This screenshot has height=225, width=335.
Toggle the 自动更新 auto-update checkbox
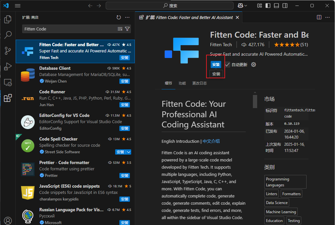pyautogui.click(x=227, y=65)
